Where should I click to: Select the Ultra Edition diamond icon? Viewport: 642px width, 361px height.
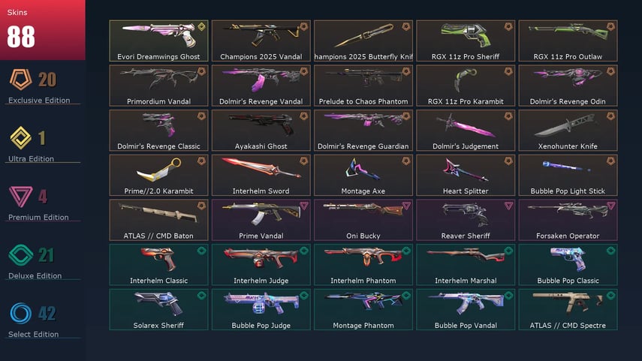point(20,138)
